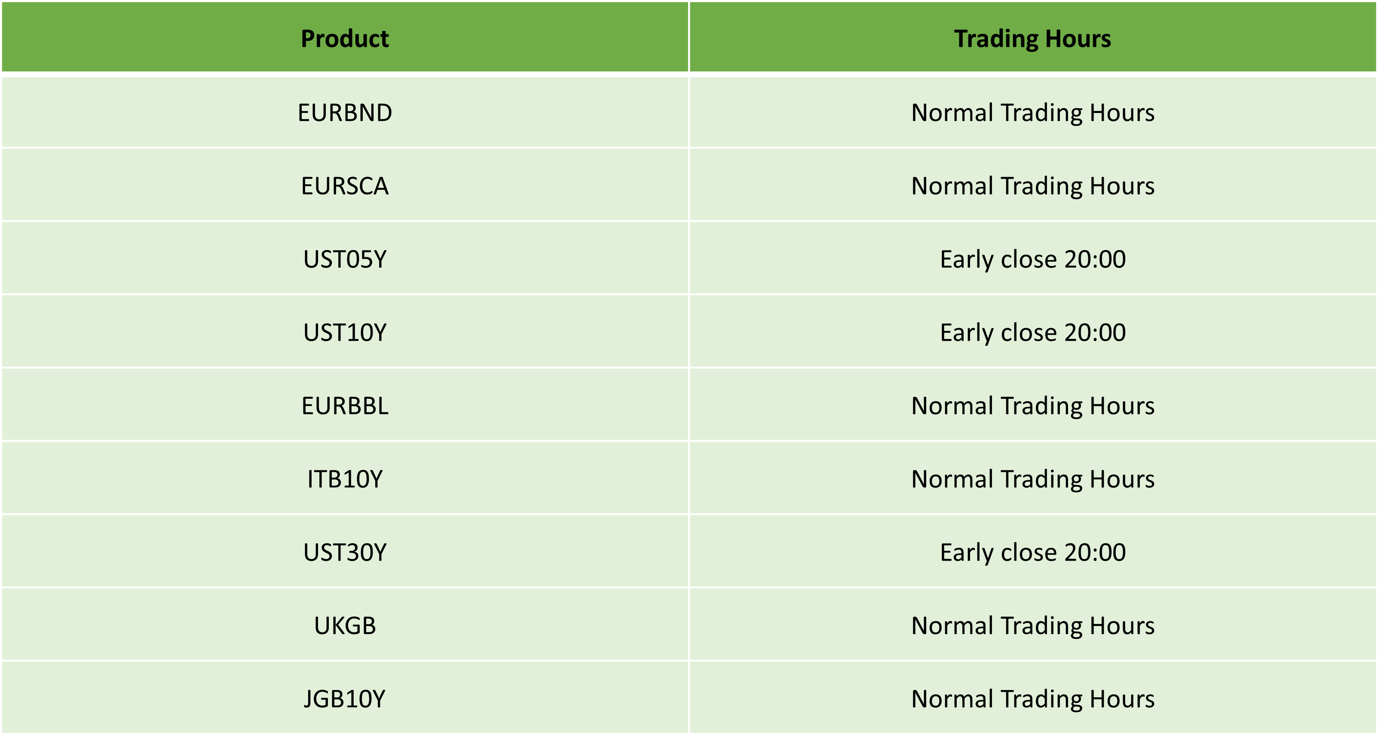
Task: Select the early close cell for UST10Y
Action: point(1032,333)
